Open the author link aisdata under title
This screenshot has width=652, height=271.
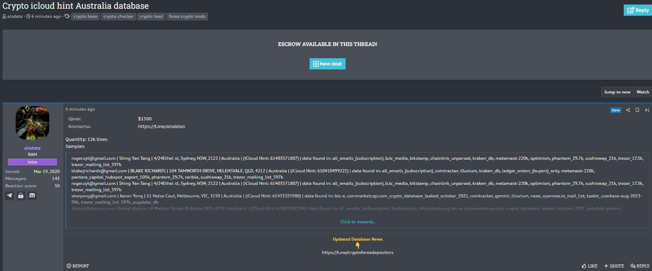click(15, 16)
